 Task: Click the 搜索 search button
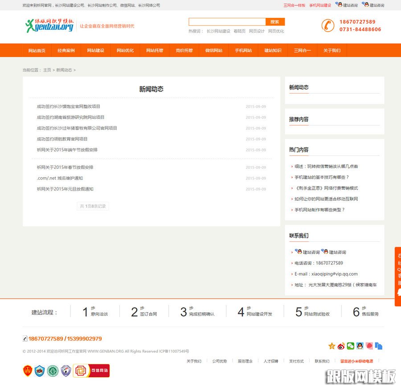274,21
